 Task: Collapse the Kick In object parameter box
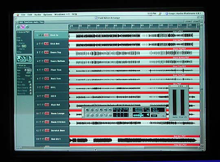pos(18,65)
